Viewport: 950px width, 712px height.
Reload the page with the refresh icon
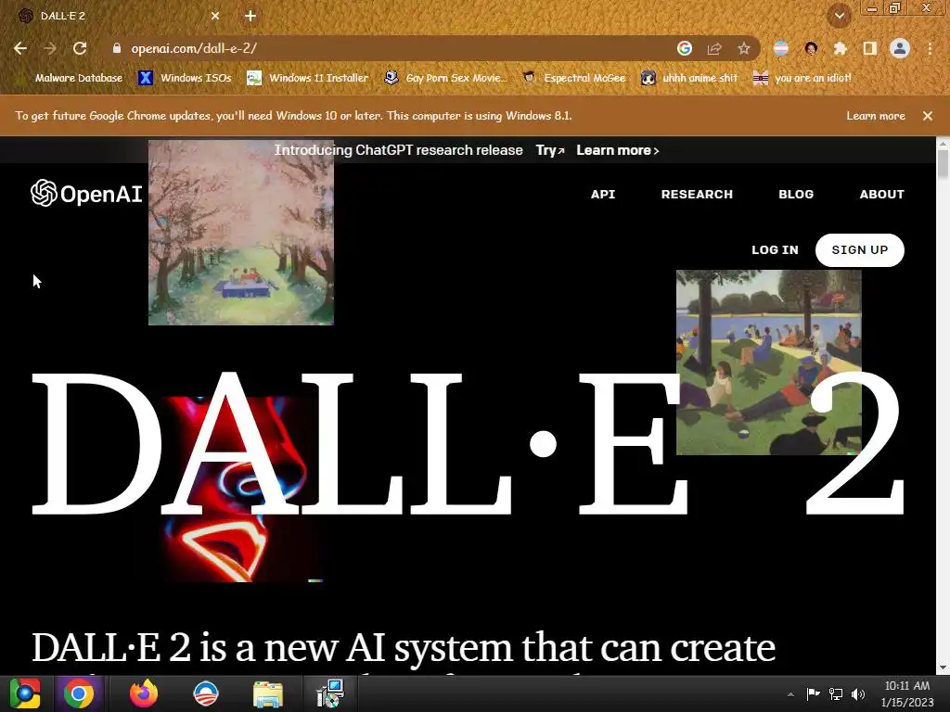point(80,48)
